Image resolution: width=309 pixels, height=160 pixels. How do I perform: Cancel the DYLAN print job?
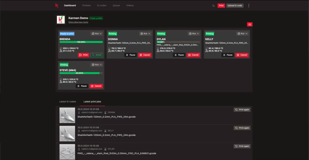[x=193, y=55]
